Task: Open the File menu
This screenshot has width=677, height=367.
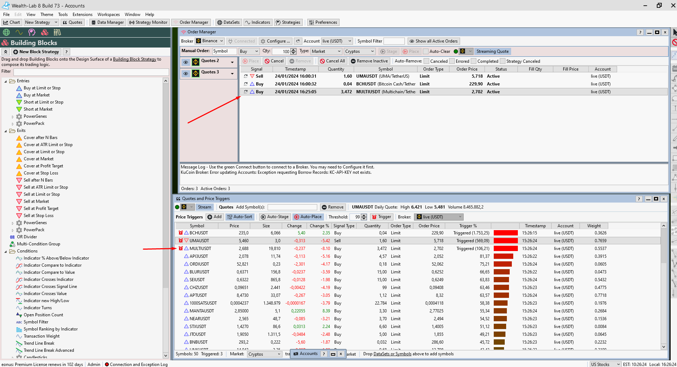Action: 6,15
